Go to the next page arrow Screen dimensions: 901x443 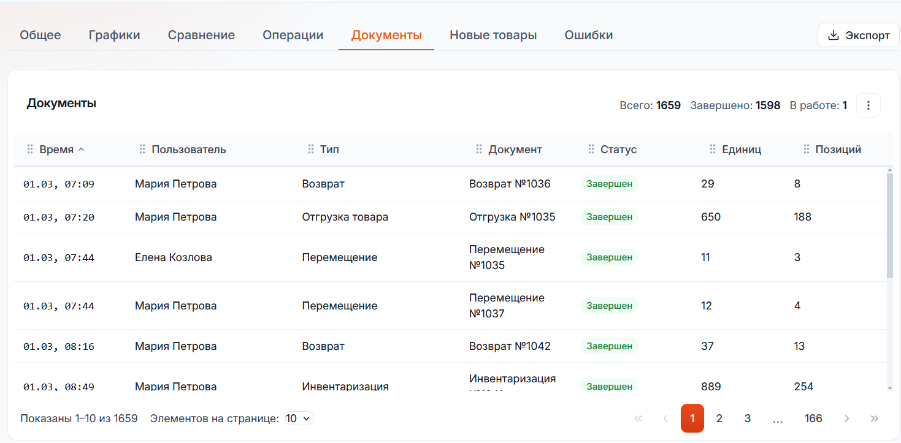click(847, 418)
